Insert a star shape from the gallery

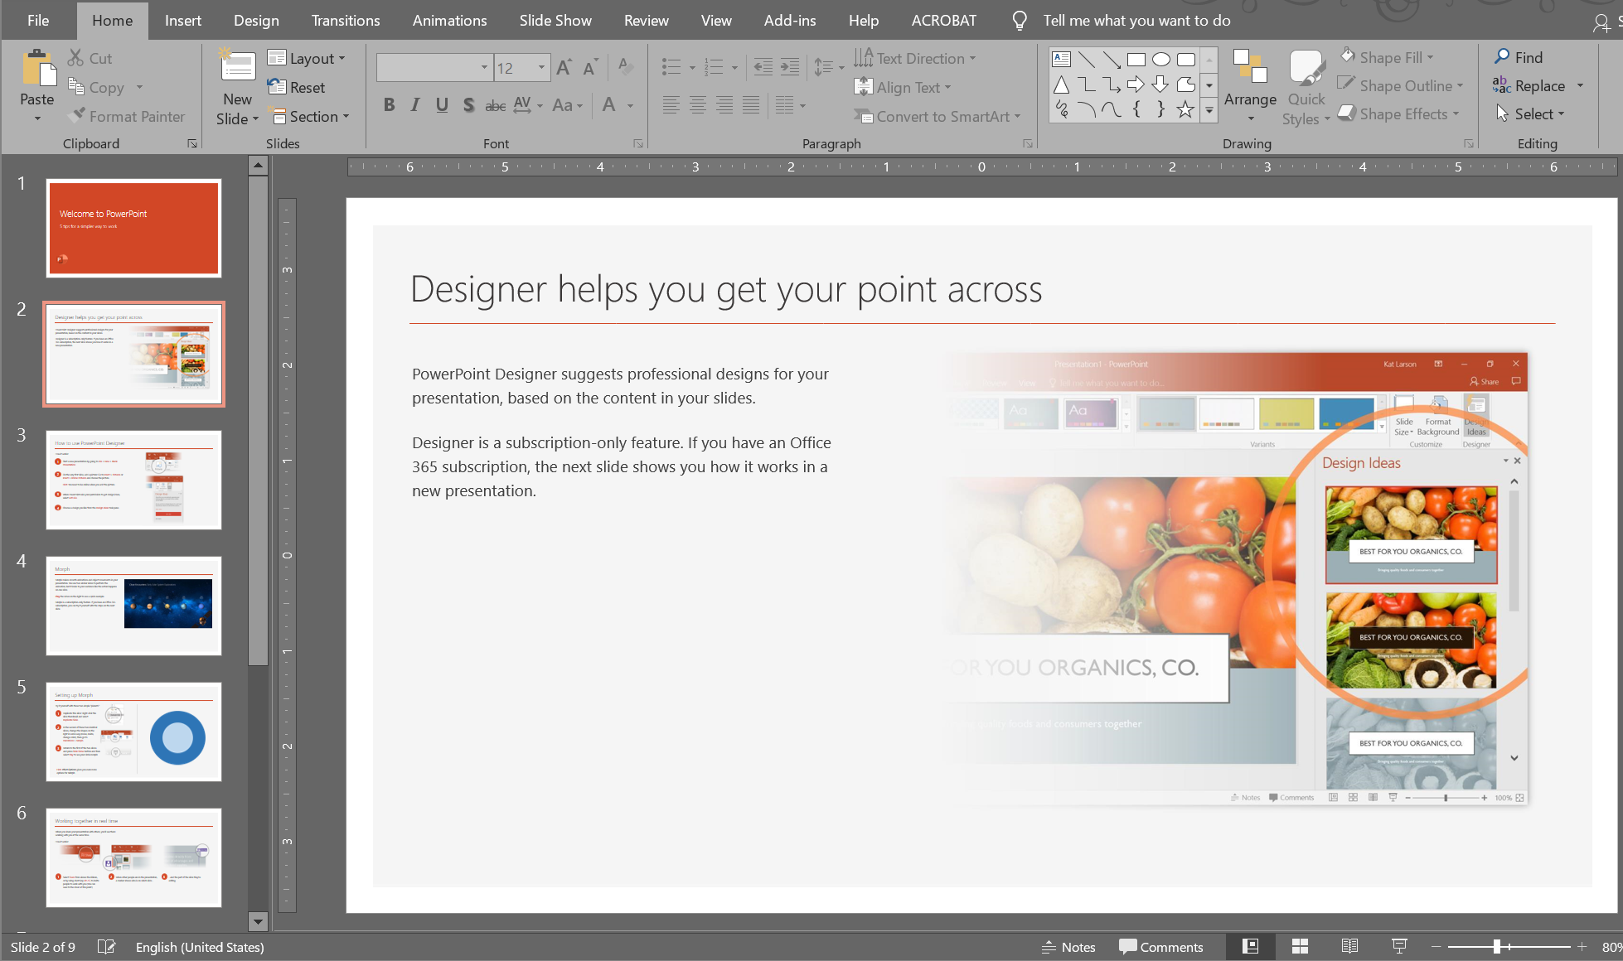[x=1185, y=109]
